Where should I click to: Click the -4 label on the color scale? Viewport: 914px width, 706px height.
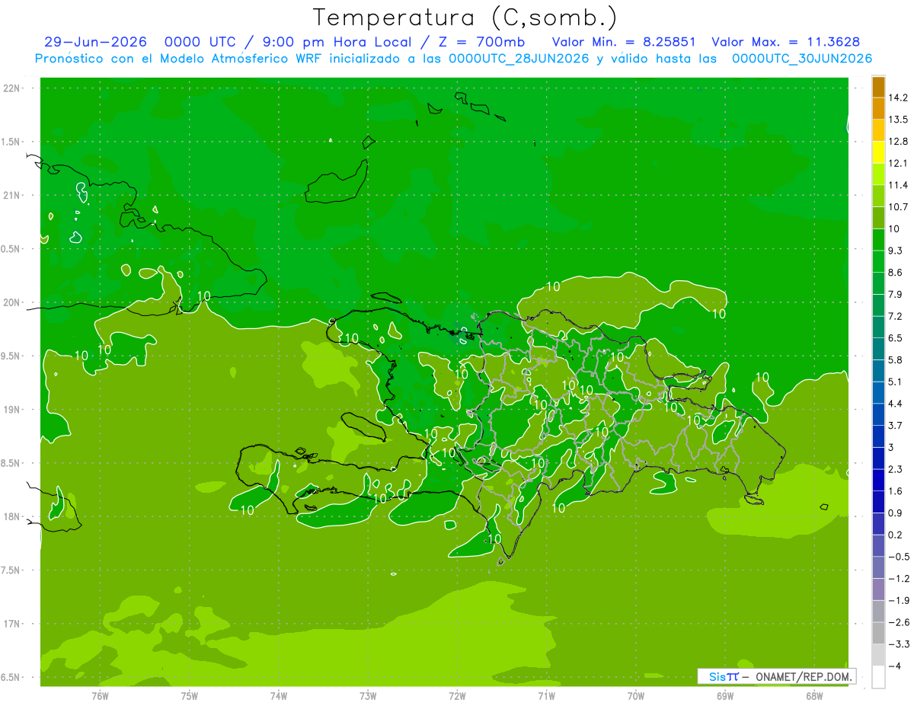pos(895,666)
